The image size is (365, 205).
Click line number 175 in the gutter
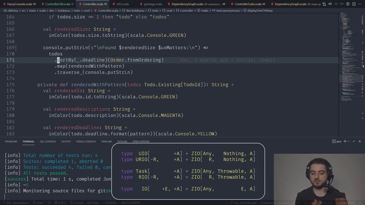[10, 85]
